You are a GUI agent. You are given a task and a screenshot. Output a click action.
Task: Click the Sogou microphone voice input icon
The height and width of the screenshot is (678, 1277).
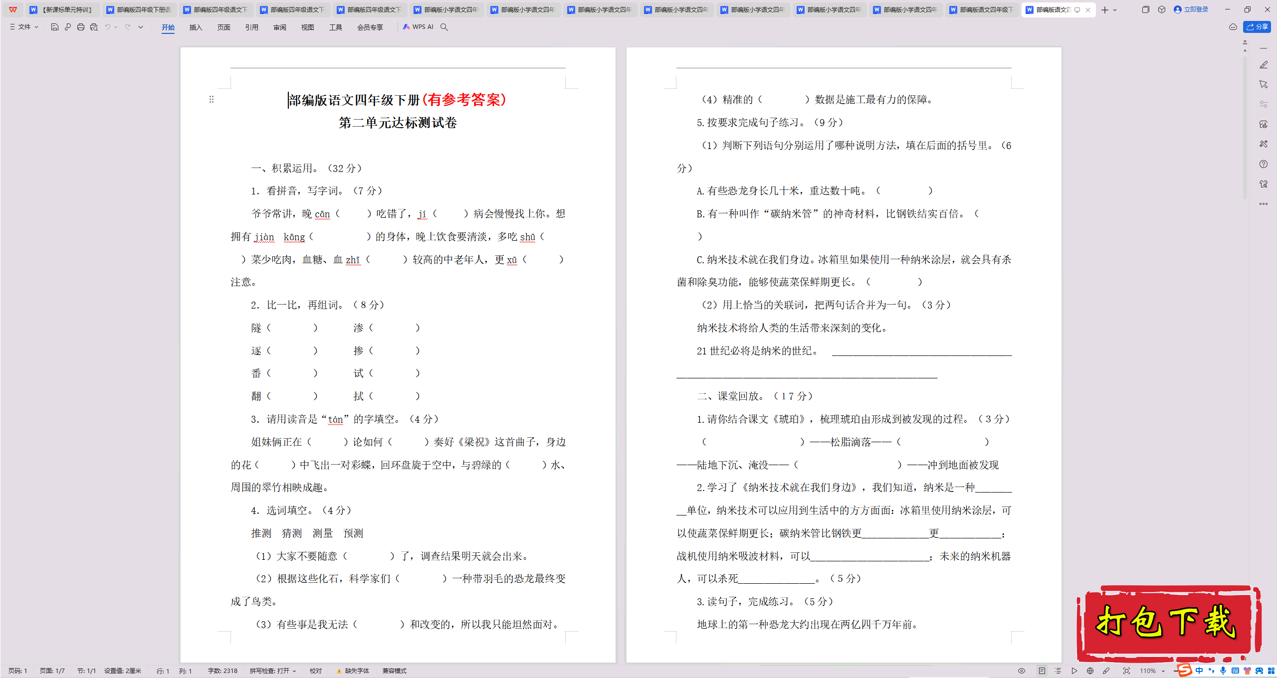(1223, 671)
